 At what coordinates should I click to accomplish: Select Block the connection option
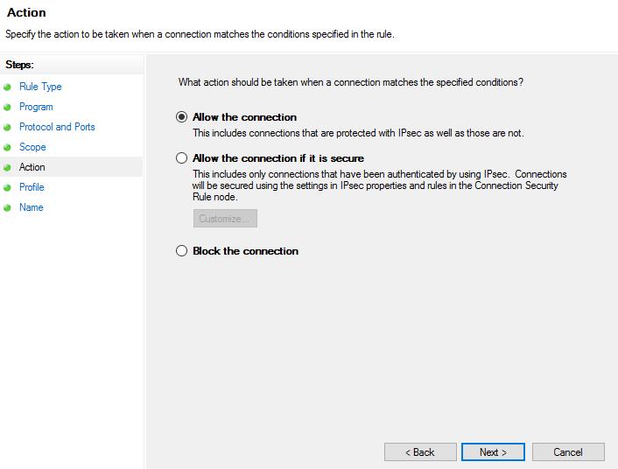coord(182,251)
